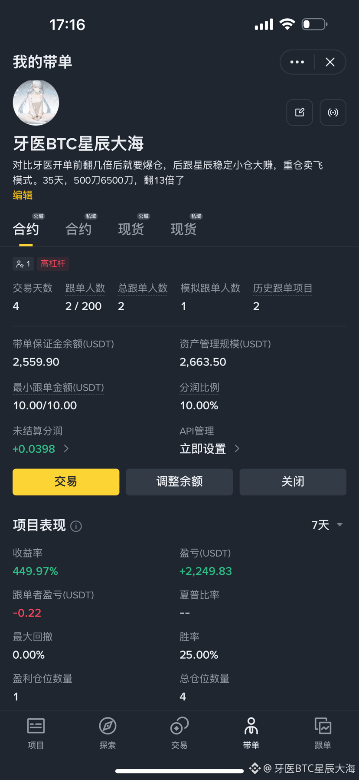The image size is (359, 780).
Task: Expand the 未结算分润 details arrow
Action: point(66,448)
